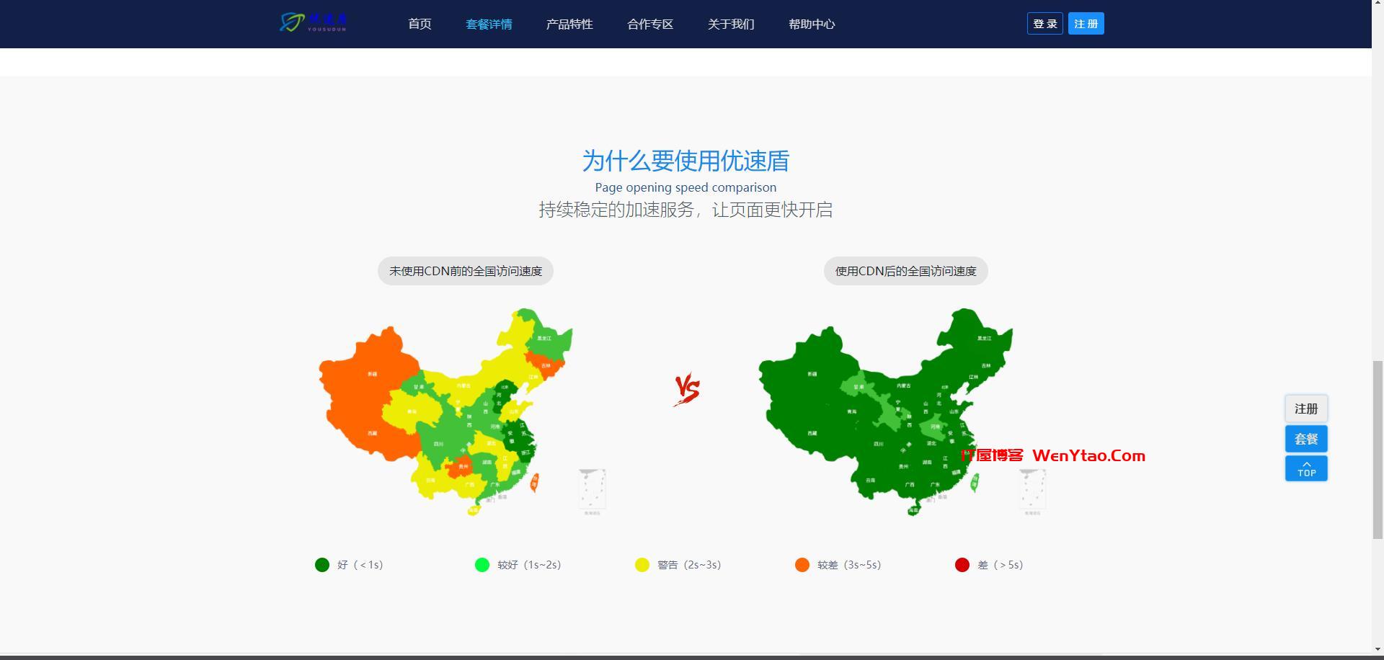Click the TOP back-to-top arrow button
This screenshot has width=1384, height=660.
point(1305,468)
